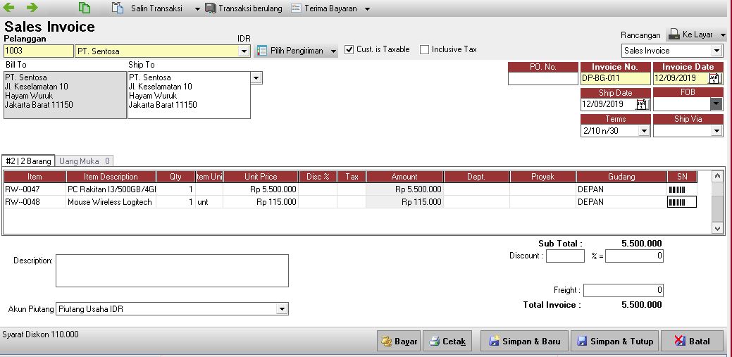Click the Terima Bayaran toolbar item
This screenshot has width=732, height=357.
pos(325,8)
